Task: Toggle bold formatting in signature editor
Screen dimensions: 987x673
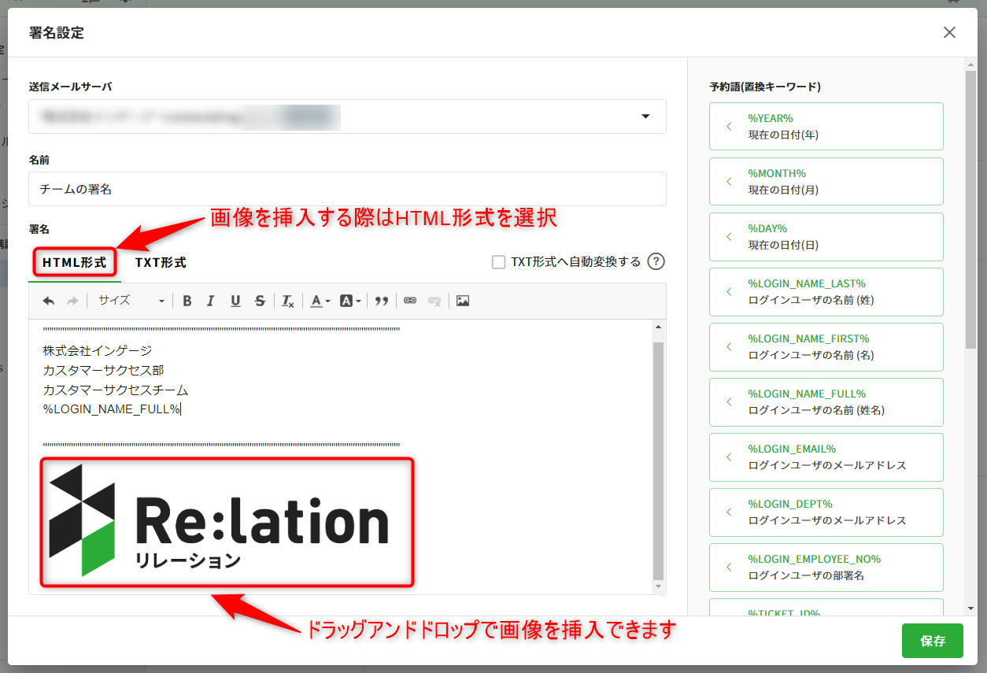Action: click(187, 301)
